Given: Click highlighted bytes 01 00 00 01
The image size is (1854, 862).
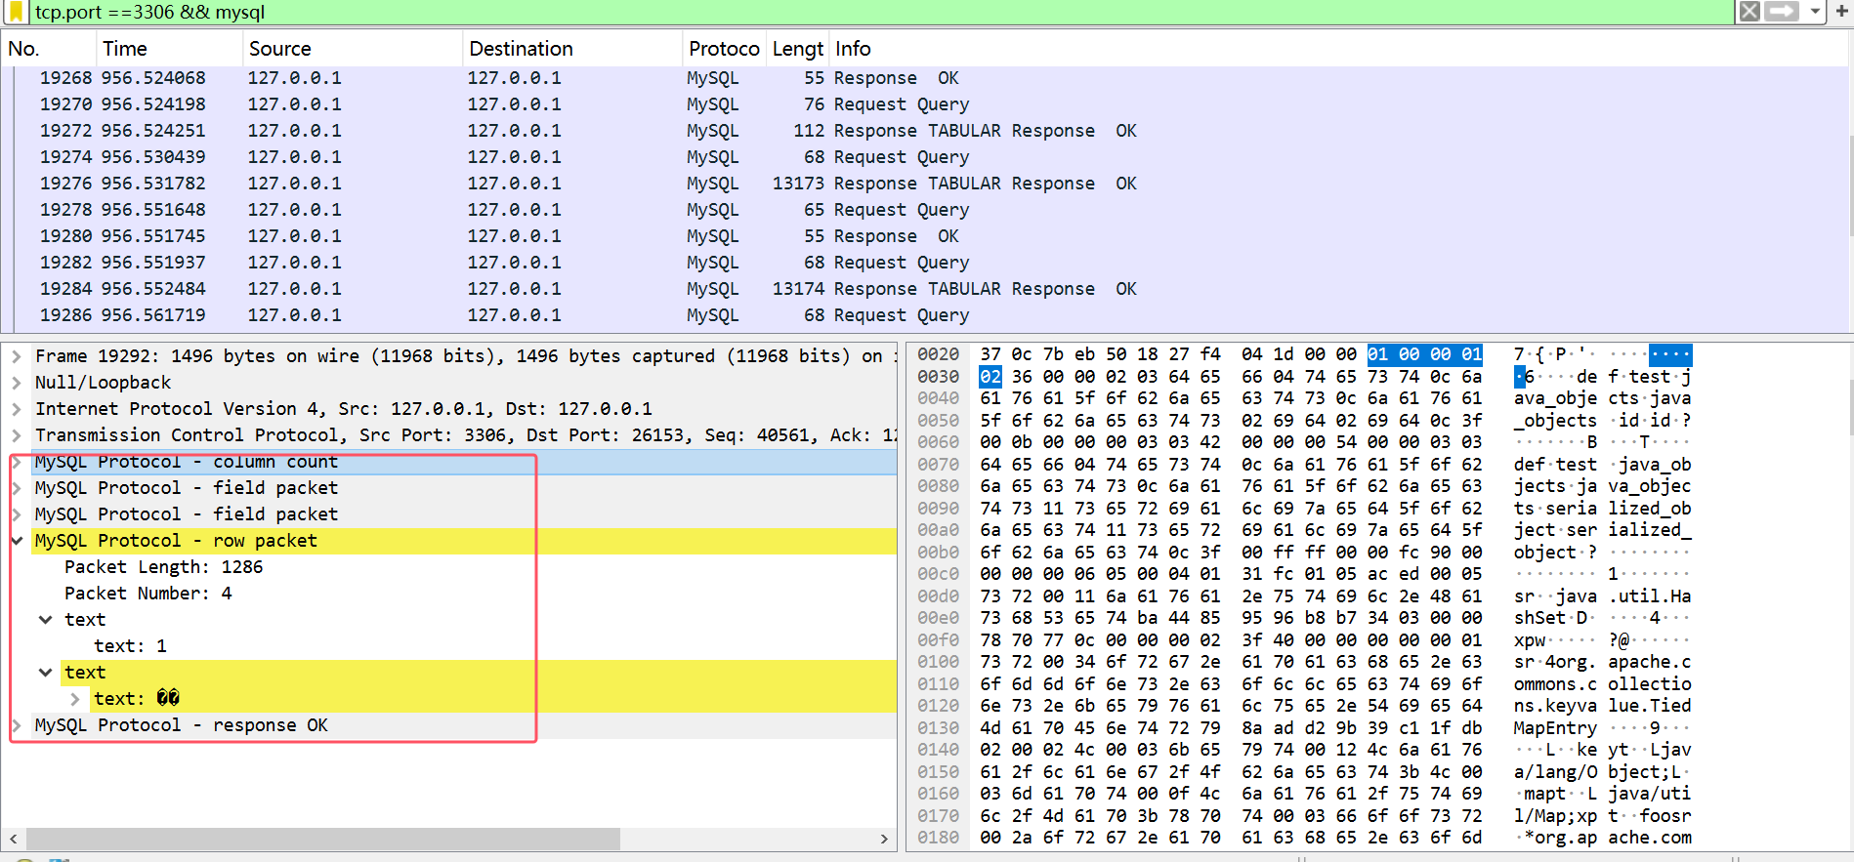Looking at the screenshot, I should pos(1425,354).
